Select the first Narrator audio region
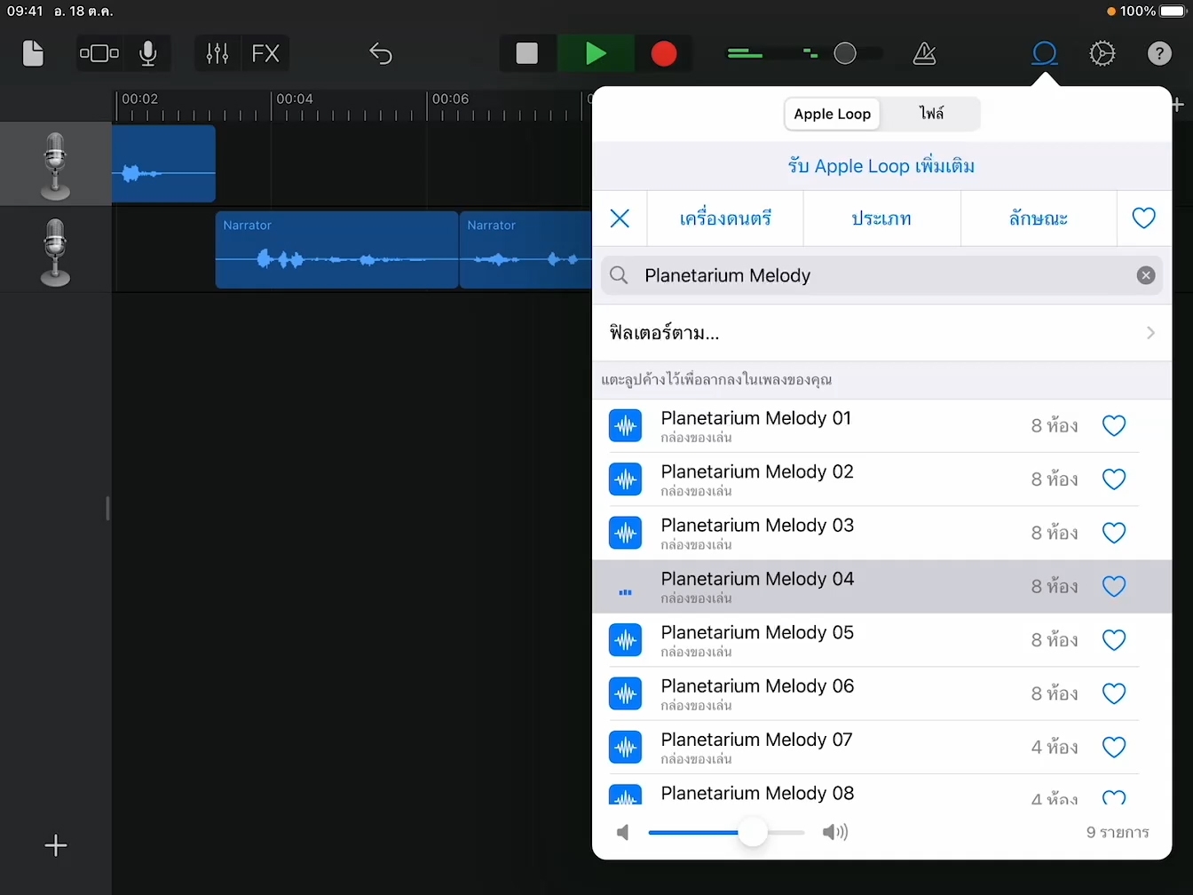This screenshot has height=895, width=1193. 336,250
